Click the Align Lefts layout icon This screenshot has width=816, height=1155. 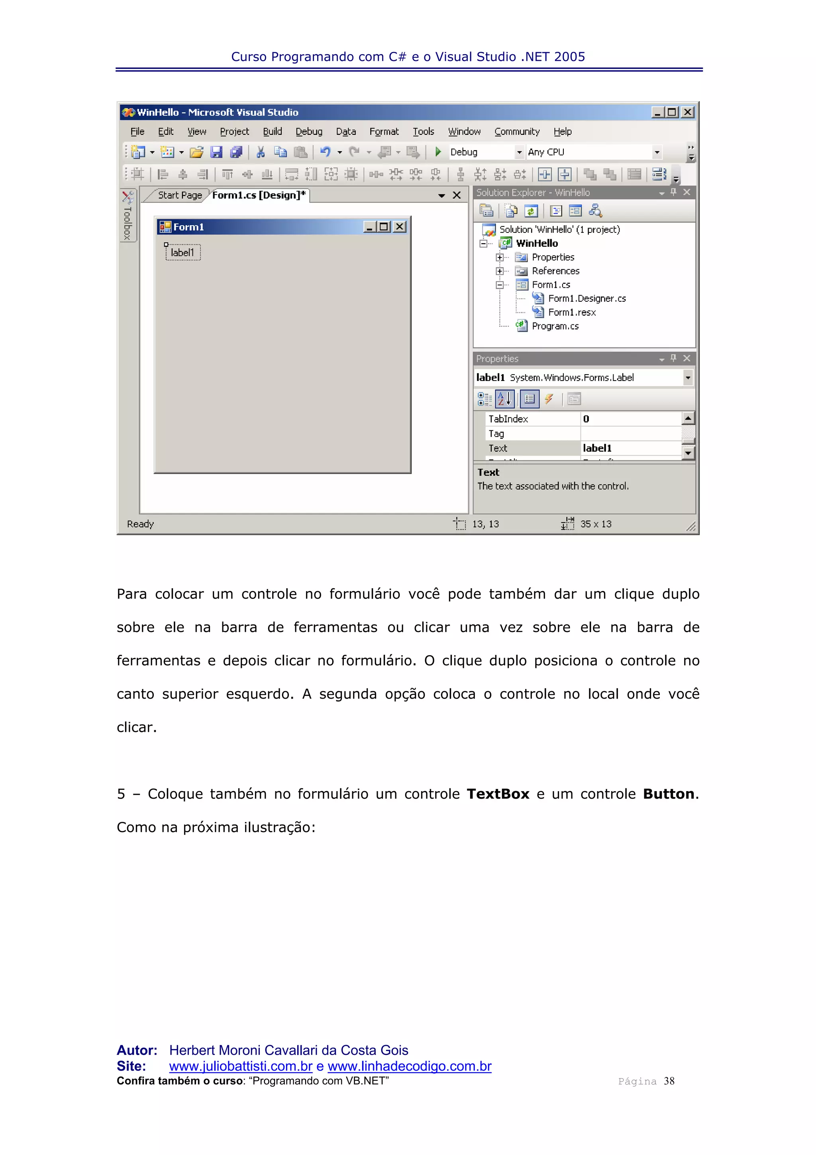point(163,175)
